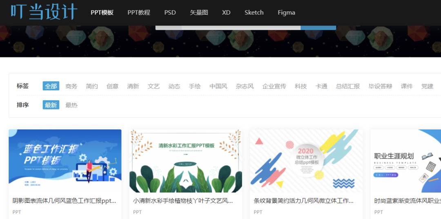Open the Figma navigation item
This screenshot has width=441, height=219.
tap(286, 12)
